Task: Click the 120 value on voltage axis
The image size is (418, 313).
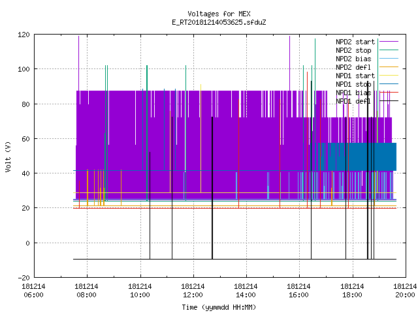Action: [24, 35]
